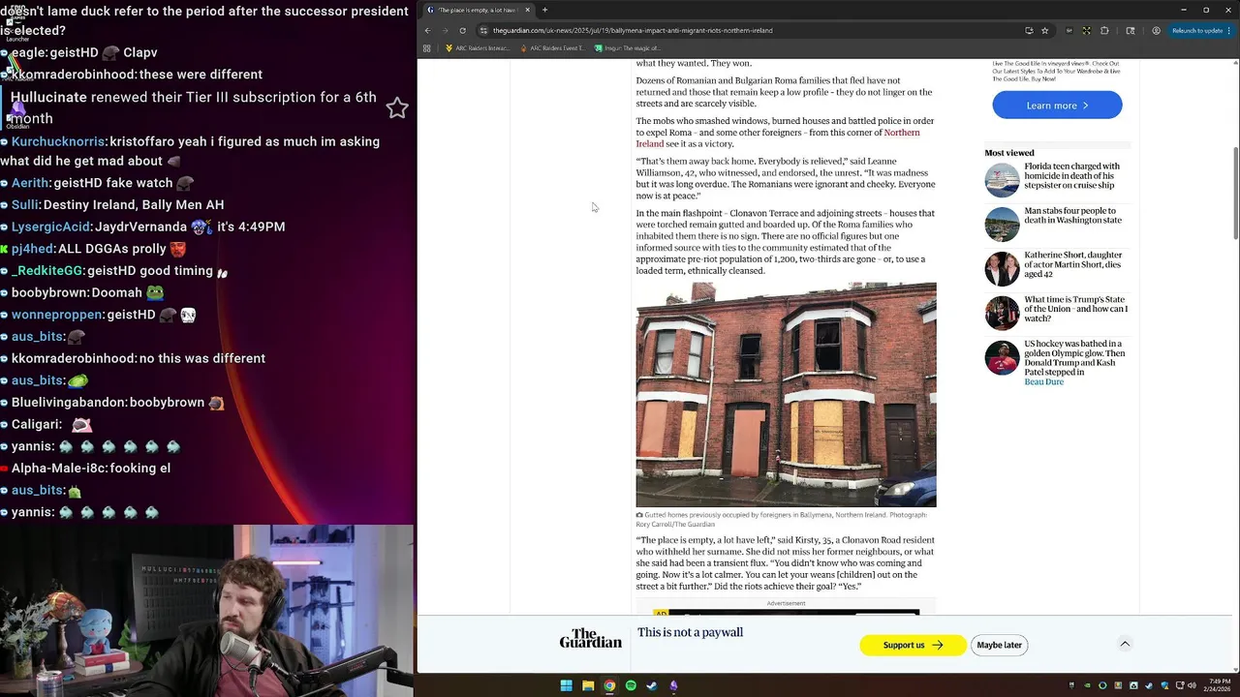1240x697 pixels.
Task: Dismiss banner with Maybe later
Action: (x=999, y=645)
